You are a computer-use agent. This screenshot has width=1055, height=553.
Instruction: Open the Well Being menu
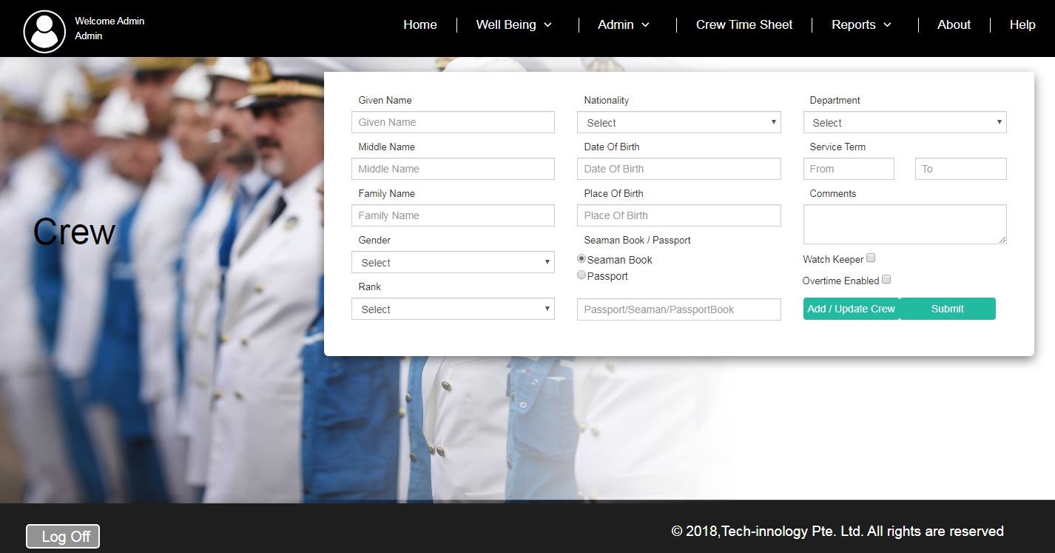(x=513, y=25)
